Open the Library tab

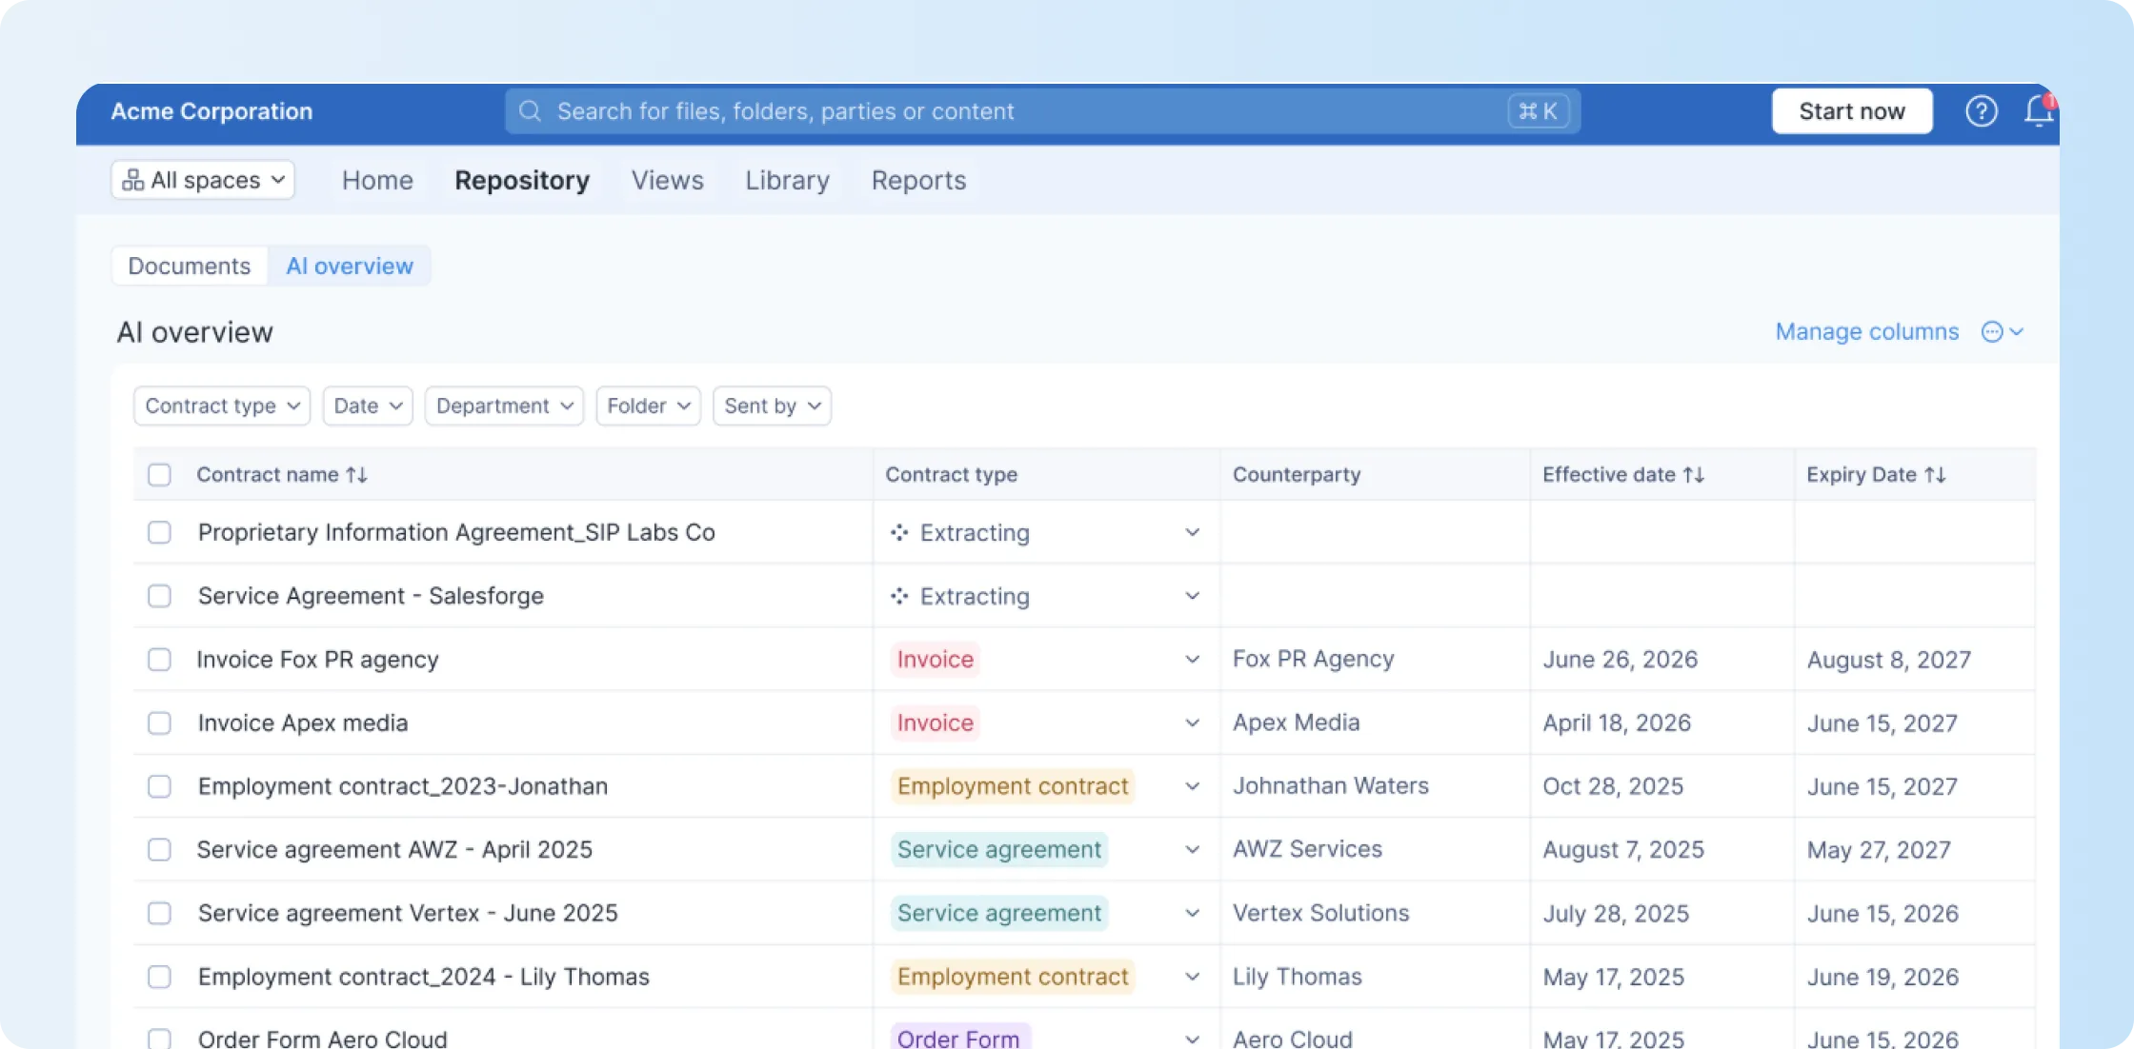pos(787,180)
